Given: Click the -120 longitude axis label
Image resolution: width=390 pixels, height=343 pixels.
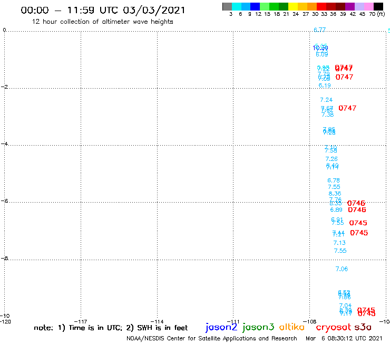Looking at the screenshot, I should pos(5,321).
